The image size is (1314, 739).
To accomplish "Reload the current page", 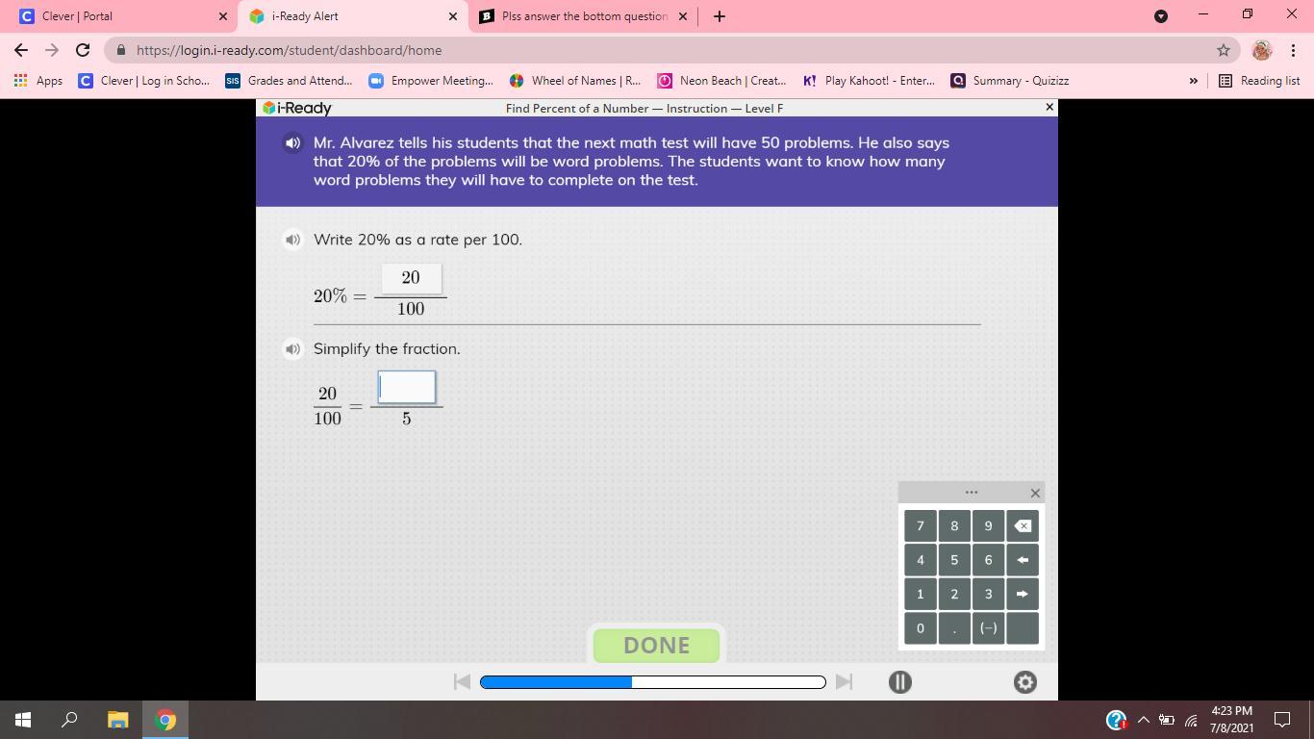I will tap(83, 50).
